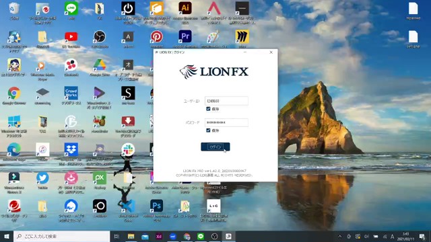431x242 pixels.
Task: Uncheck 保存 under the user ID field
Action: pos(208,109)
